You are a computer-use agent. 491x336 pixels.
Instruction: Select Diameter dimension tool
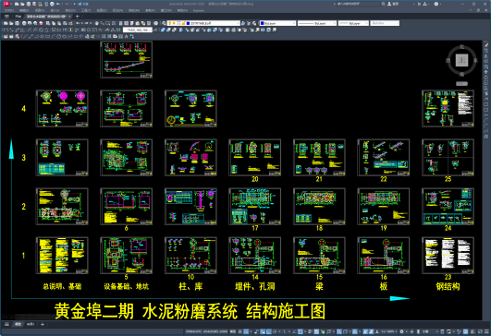pos(41,30)
